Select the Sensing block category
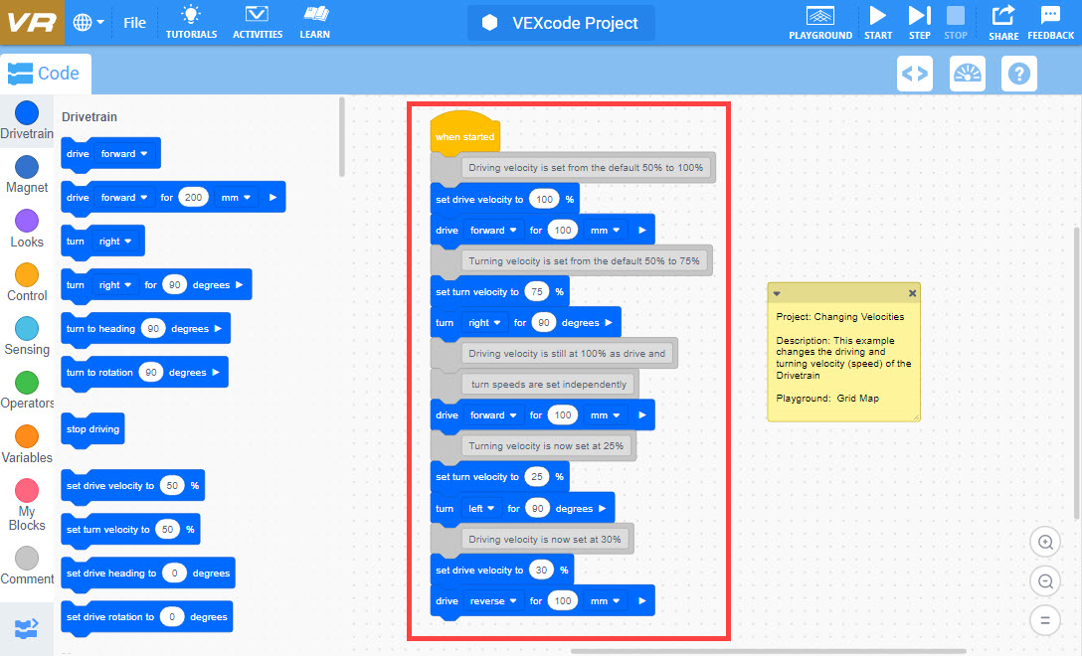Viewport: 1082px width, 656px height. tap(27, 330)
